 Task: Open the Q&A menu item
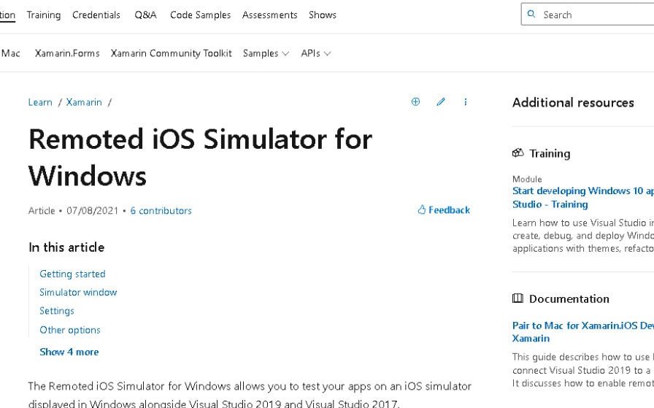coord(145,15)
